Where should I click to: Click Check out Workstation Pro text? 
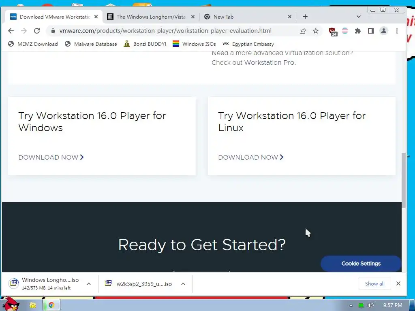click(x=254, y=63)
